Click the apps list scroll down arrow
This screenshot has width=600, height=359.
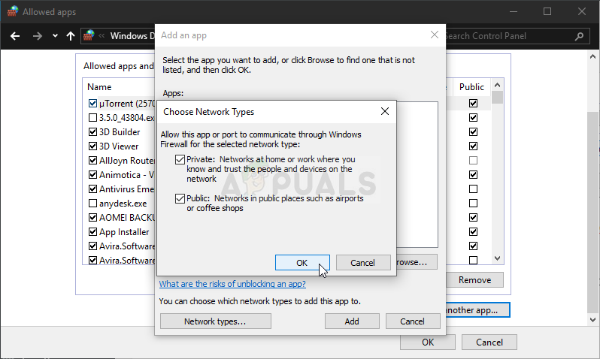click(497, 258)
